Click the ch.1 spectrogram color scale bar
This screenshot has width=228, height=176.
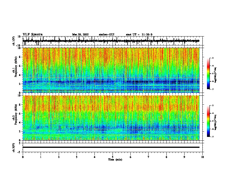208,74
